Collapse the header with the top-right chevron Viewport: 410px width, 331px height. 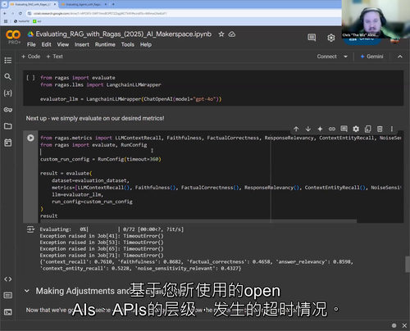(400, 57)
